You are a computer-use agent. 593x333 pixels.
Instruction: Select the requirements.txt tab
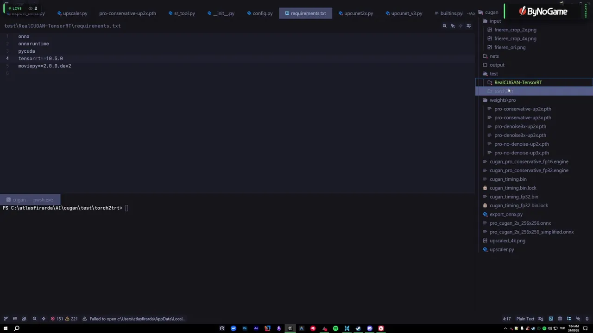(305, 13)
